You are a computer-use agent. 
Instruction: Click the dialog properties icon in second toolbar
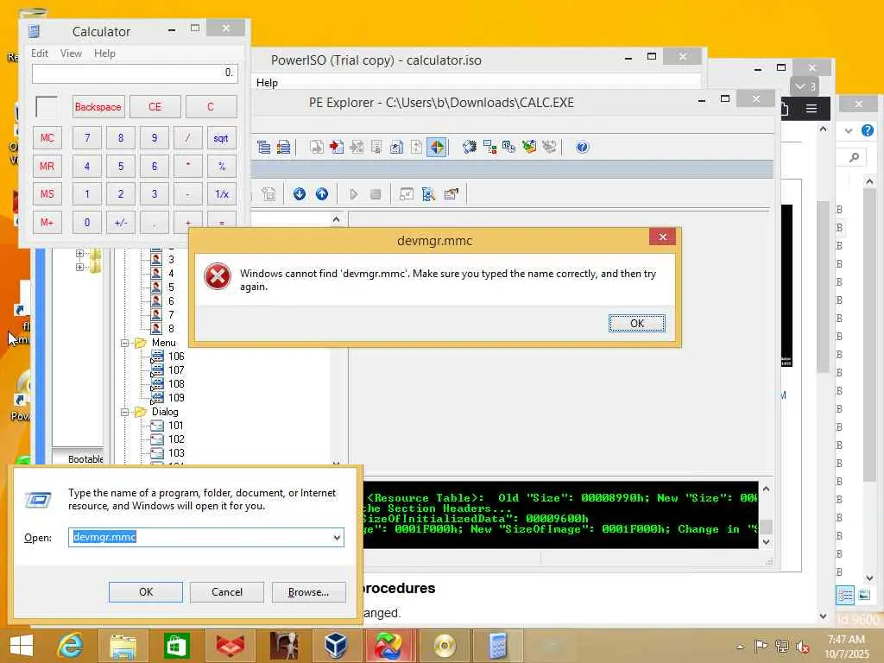451,194
